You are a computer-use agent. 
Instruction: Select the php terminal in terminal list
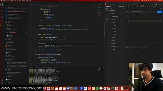point(99,70)
